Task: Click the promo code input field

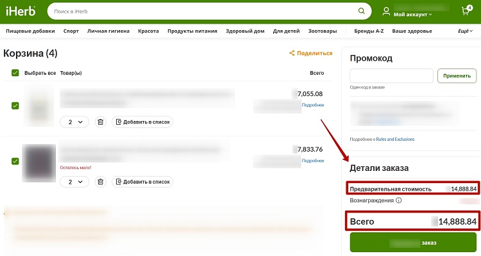Action: 391,76
